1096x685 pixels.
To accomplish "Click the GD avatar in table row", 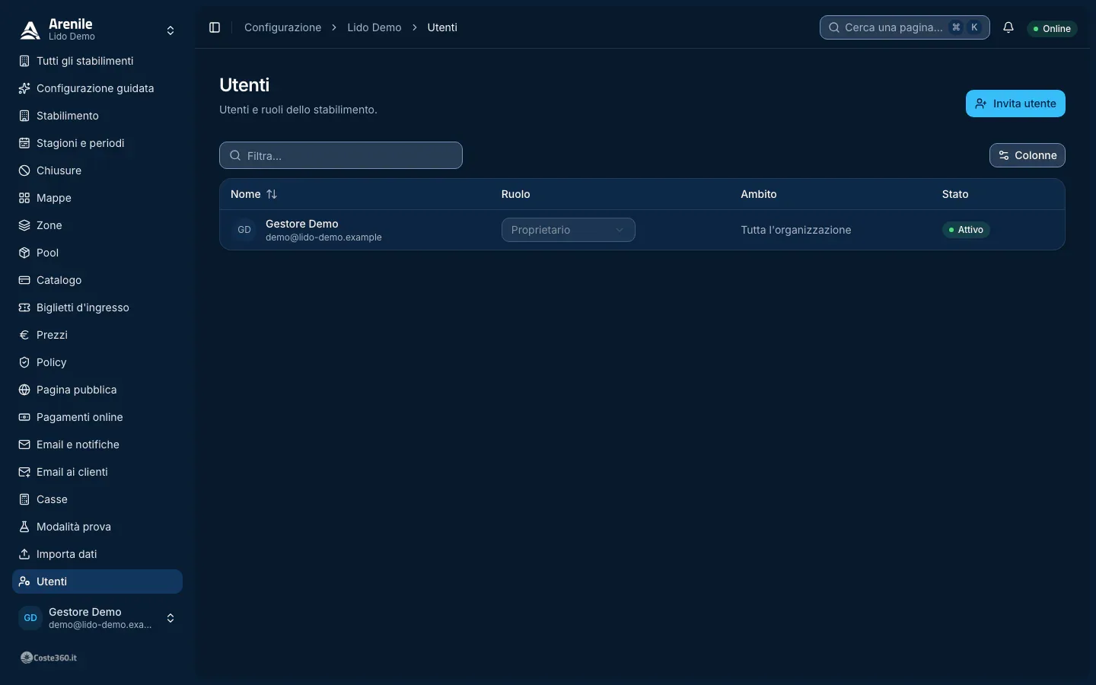I will [x=244, y=230].
